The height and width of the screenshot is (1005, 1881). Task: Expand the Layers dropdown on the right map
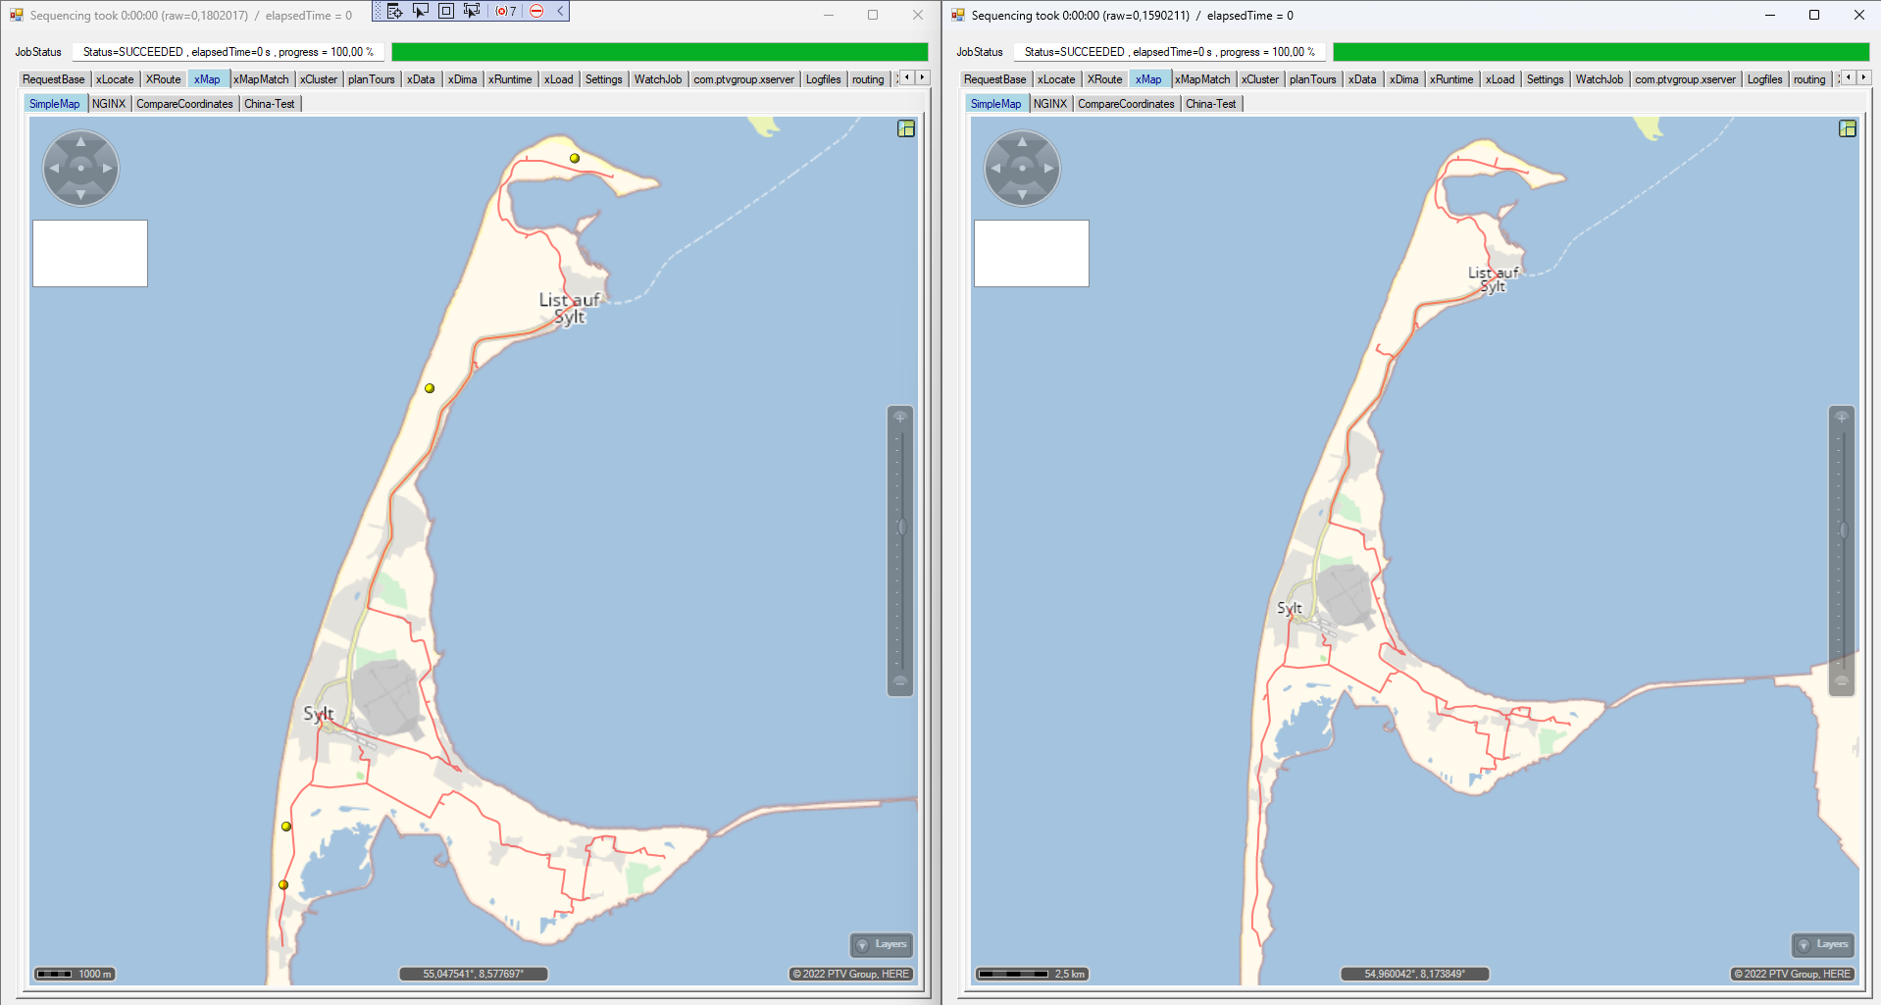pyautogui.click(x=1823, y=944)
